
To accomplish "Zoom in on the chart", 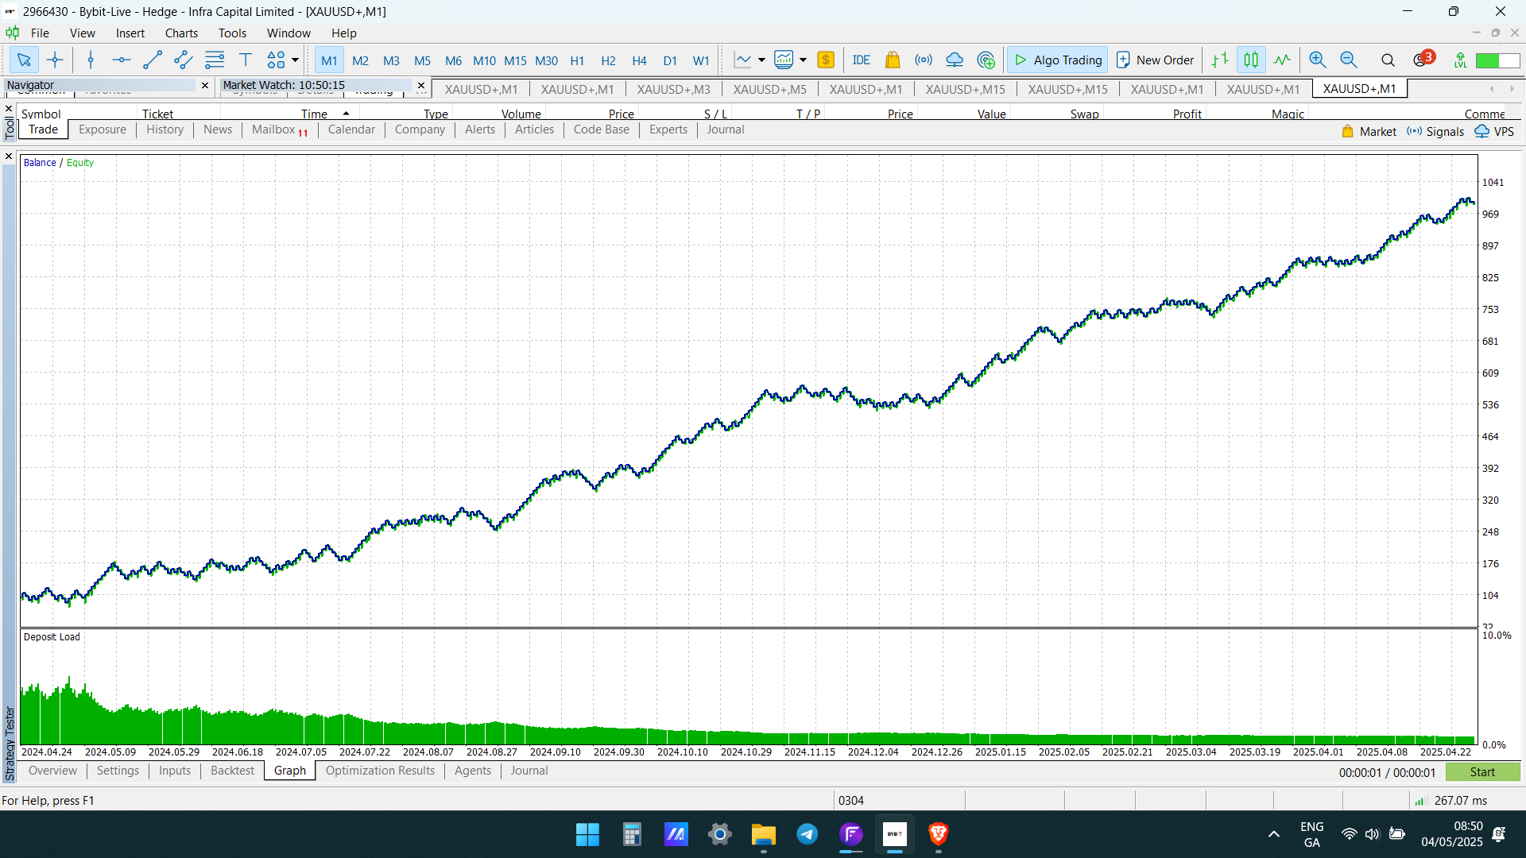I will click(1317, 60).
